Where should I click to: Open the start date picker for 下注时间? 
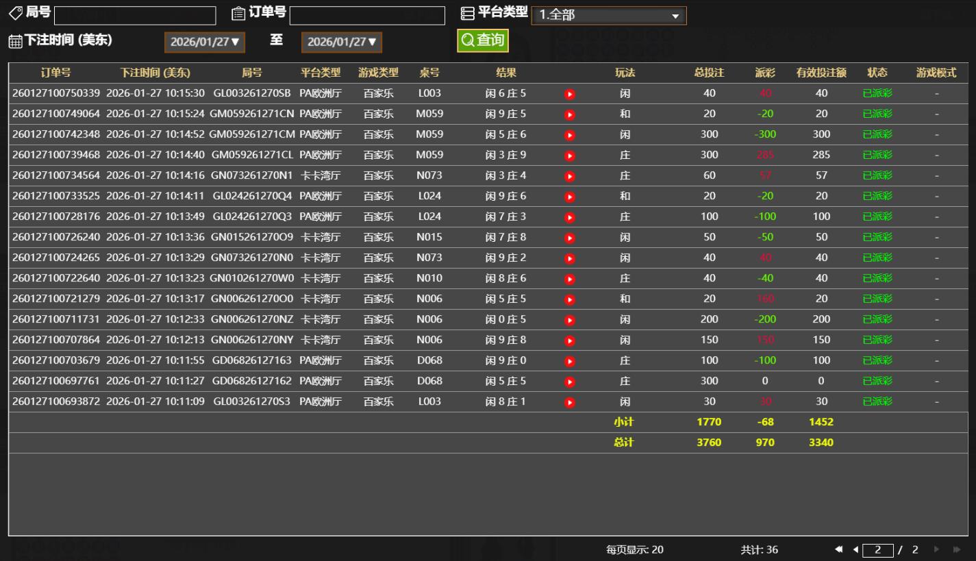[x=205, y=42]
